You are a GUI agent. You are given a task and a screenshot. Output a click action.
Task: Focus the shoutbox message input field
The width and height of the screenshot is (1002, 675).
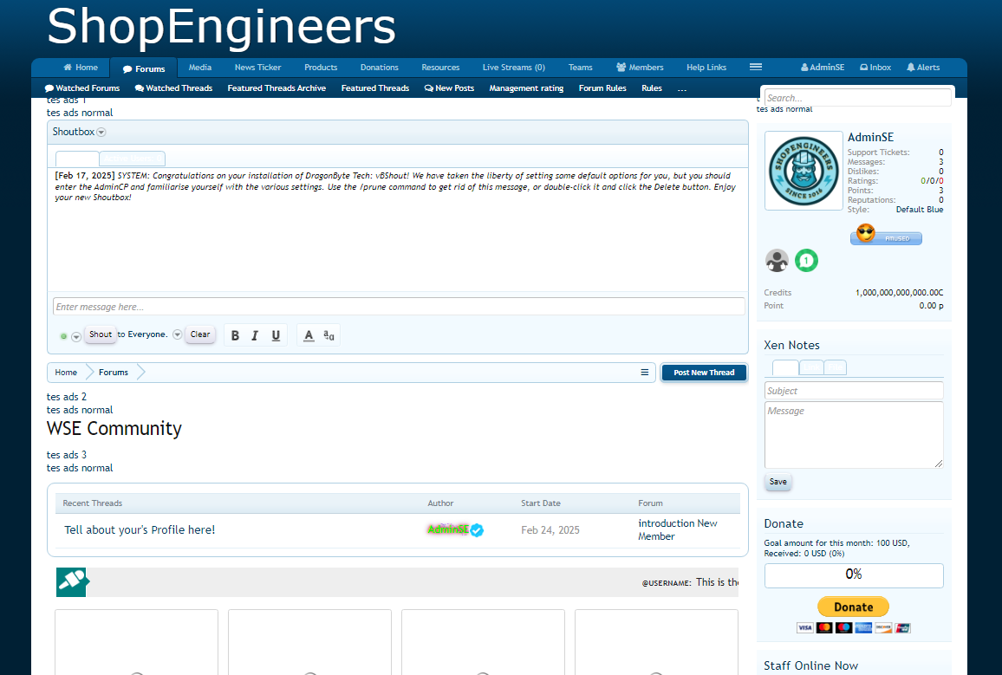coord(399,307)
